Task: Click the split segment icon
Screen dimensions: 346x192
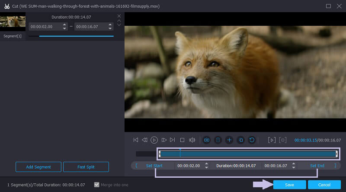Action: [x=207, y=140]
